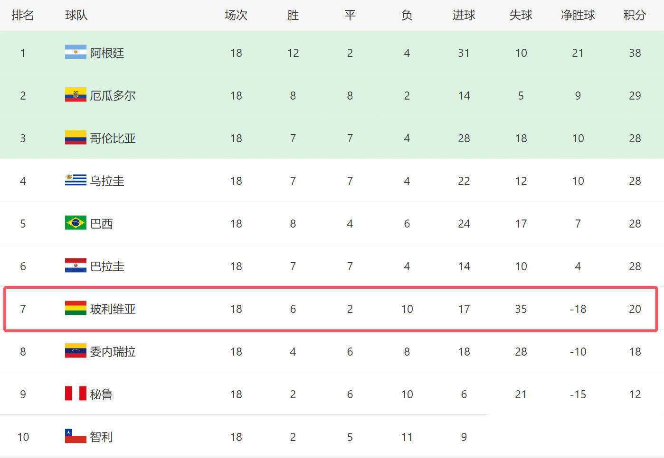Click the Argentina flag icon
664x458 pixels.
point(76,52)
